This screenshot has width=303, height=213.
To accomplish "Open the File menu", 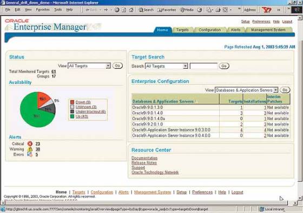I will tap(8, 10).
